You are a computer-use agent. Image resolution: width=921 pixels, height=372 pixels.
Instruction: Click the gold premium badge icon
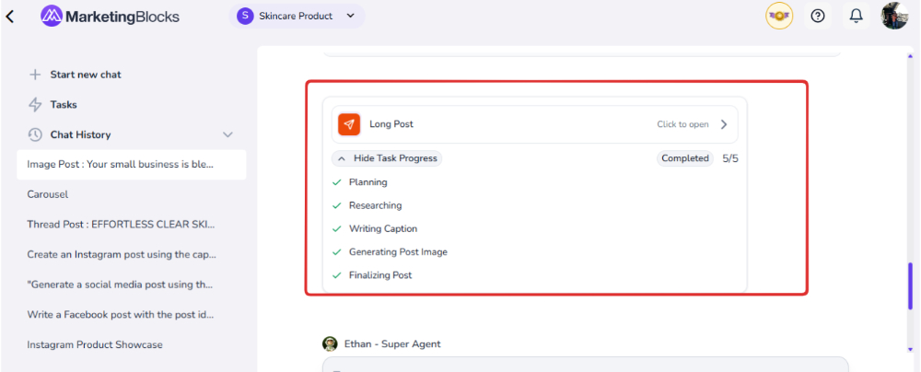click(x=779, y=16)
